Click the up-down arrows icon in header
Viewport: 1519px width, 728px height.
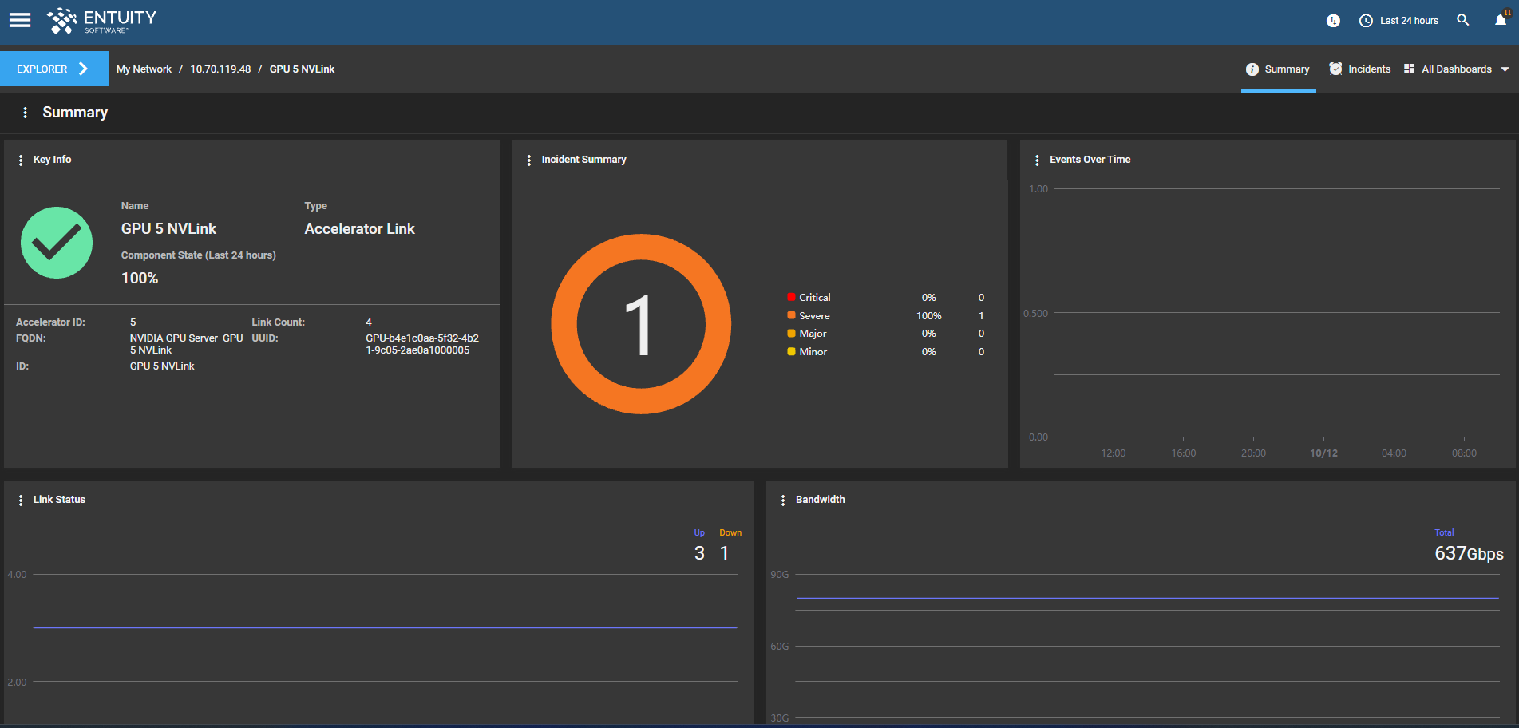1333,21
